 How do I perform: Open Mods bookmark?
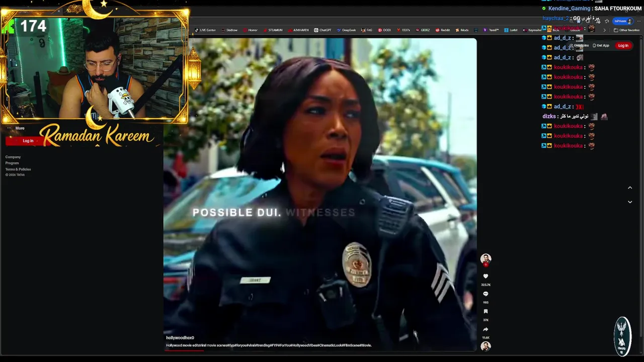[462, 30]
